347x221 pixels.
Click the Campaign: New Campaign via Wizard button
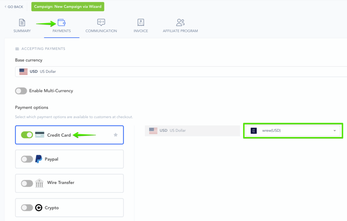(x=68, y=7)
